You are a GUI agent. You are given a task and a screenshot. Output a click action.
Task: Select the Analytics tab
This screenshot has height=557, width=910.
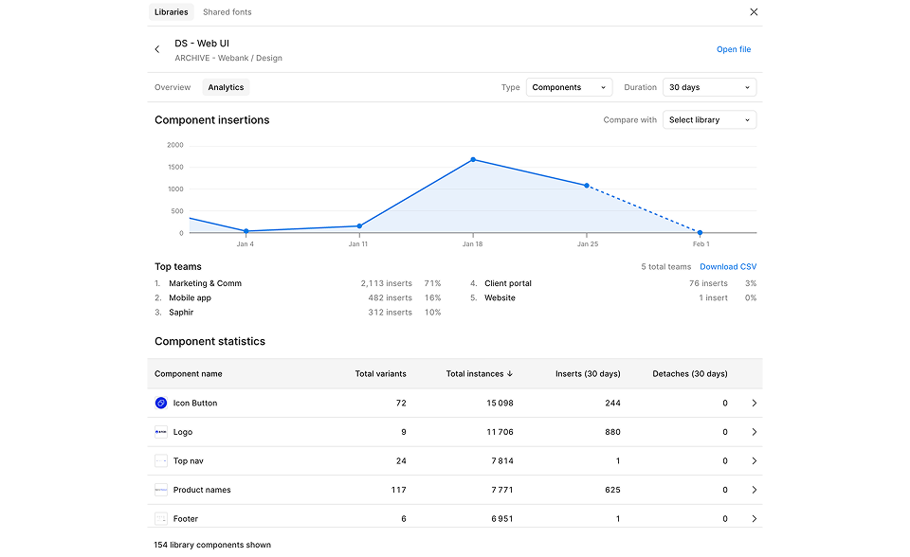(226, 87)
